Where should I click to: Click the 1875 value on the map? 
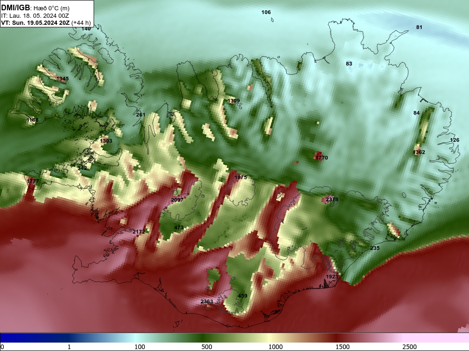241,177
